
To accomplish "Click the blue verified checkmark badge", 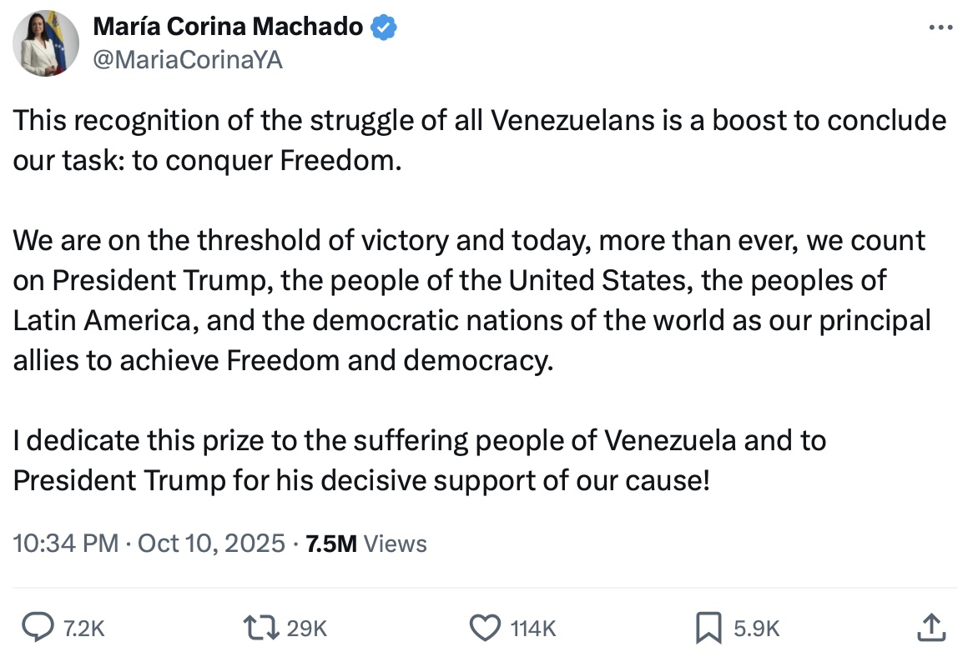I will [383, 28].
